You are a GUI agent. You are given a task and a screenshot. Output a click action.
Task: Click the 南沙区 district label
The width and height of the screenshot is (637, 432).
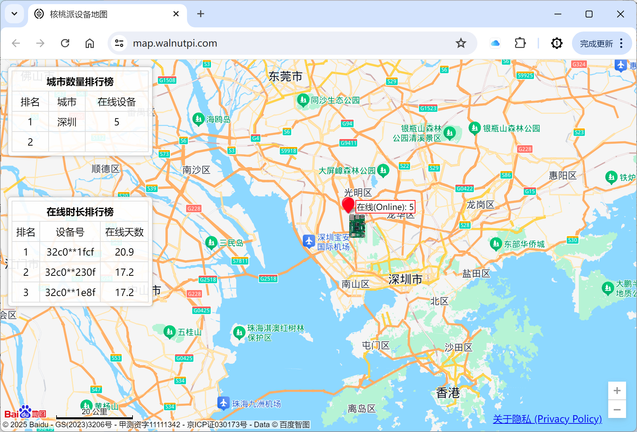[x=196, y=170]
